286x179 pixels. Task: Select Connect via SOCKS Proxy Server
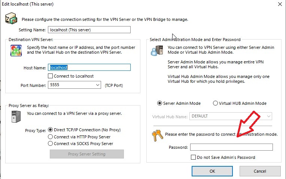point(51,144)
